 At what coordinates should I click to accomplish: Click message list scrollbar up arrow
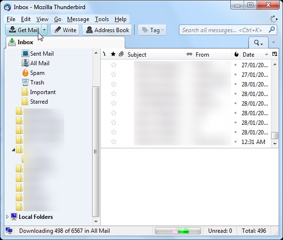click(x=275, y=64)
